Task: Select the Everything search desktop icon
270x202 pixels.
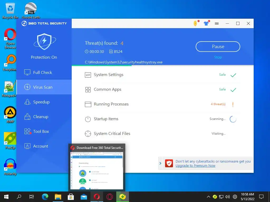Action: 10,63
